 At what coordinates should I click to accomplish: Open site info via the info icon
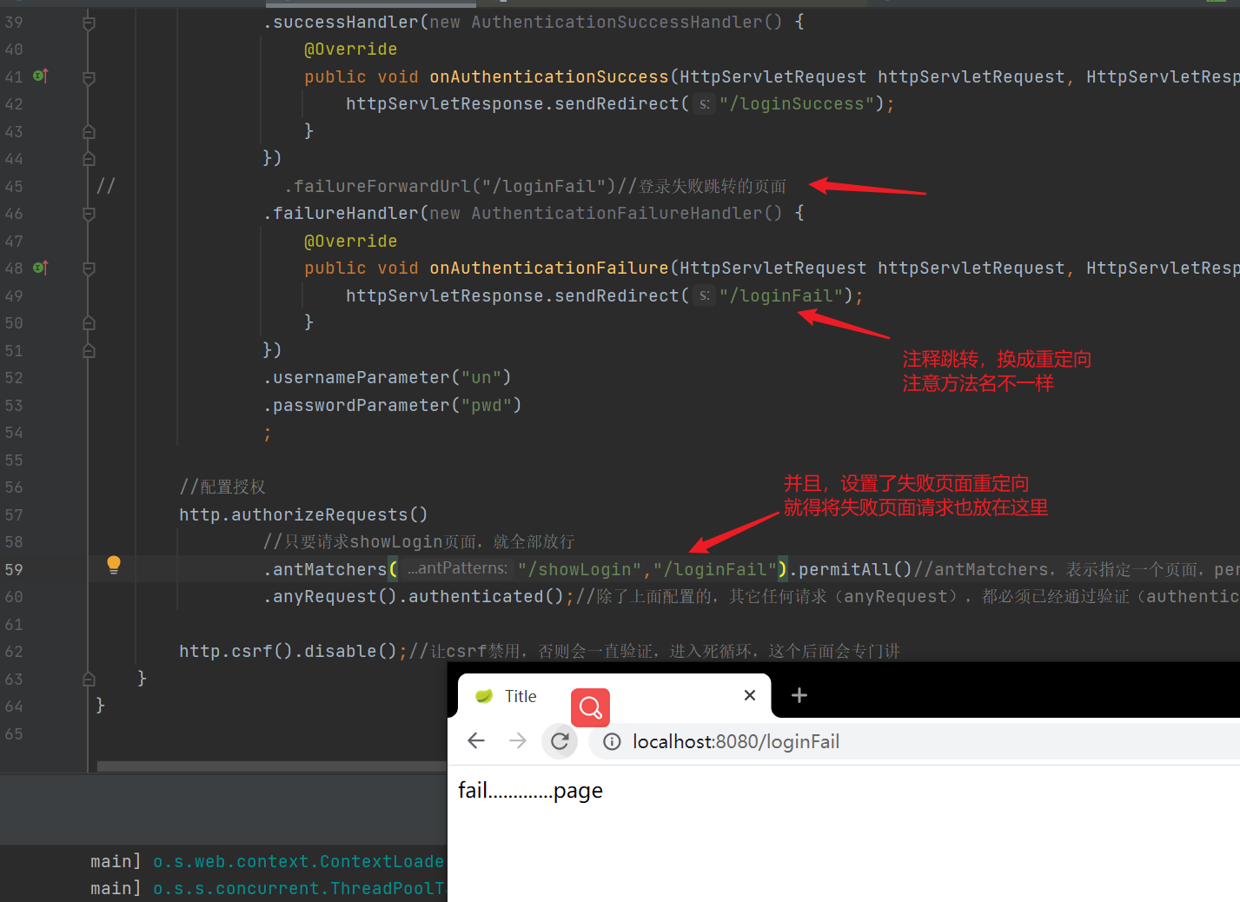[611, 741]
